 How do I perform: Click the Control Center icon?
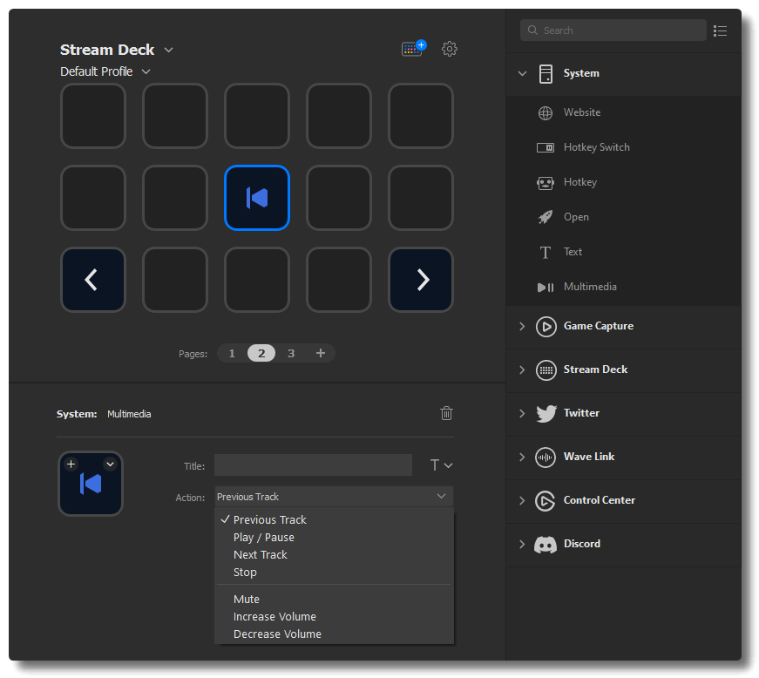tap(546, 501)
